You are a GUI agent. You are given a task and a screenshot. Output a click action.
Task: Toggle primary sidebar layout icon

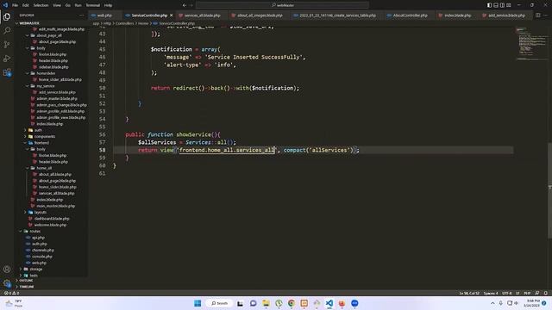[489, 5]
